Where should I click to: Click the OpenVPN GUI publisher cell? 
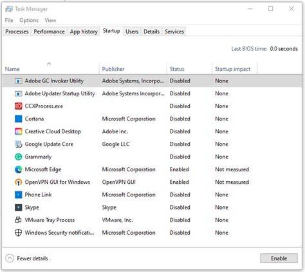119,182
